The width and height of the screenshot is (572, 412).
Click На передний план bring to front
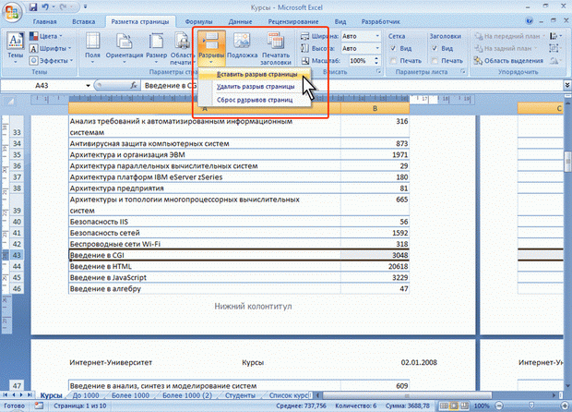[509, 36]
